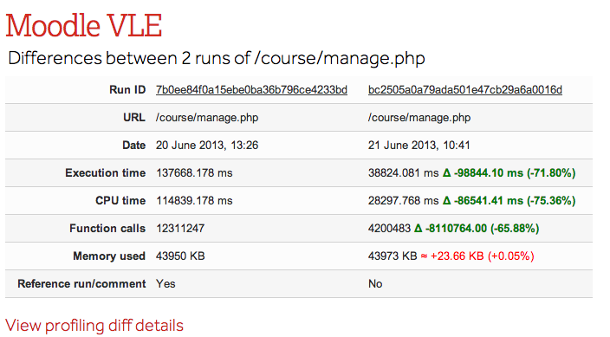
Task: Select memory used '43973 KB'
Action: 393,256
